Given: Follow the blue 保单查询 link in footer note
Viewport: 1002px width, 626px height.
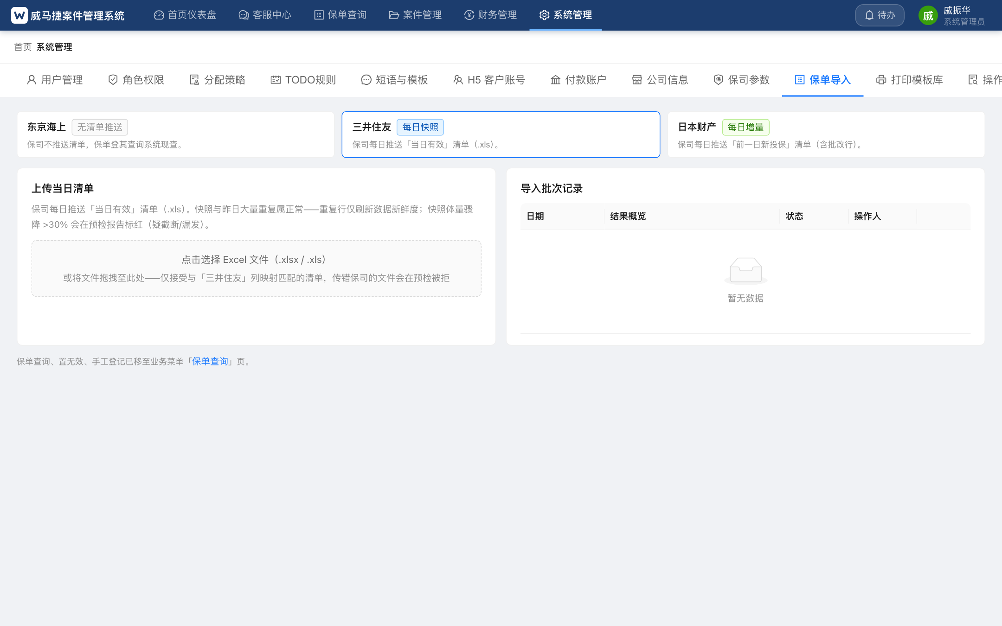Looking at the screenshot, I should coord(210,361).
